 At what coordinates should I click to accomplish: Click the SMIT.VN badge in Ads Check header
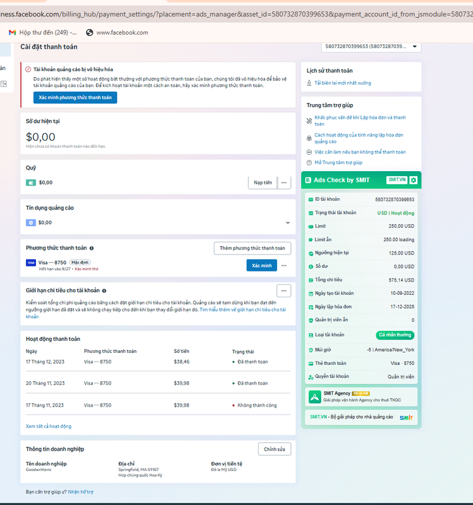point(397,180)
